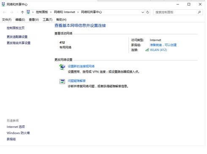The width and height of the screenshot is (207, 154).
Task: Click the WLAN signal strength icon
Action: (147, 50)
